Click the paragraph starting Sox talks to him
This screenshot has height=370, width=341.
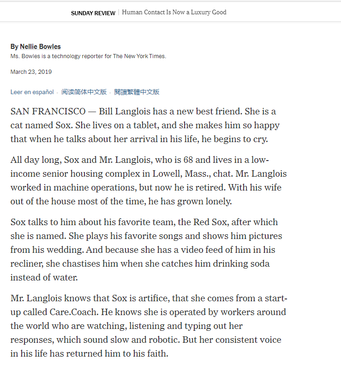146,250
